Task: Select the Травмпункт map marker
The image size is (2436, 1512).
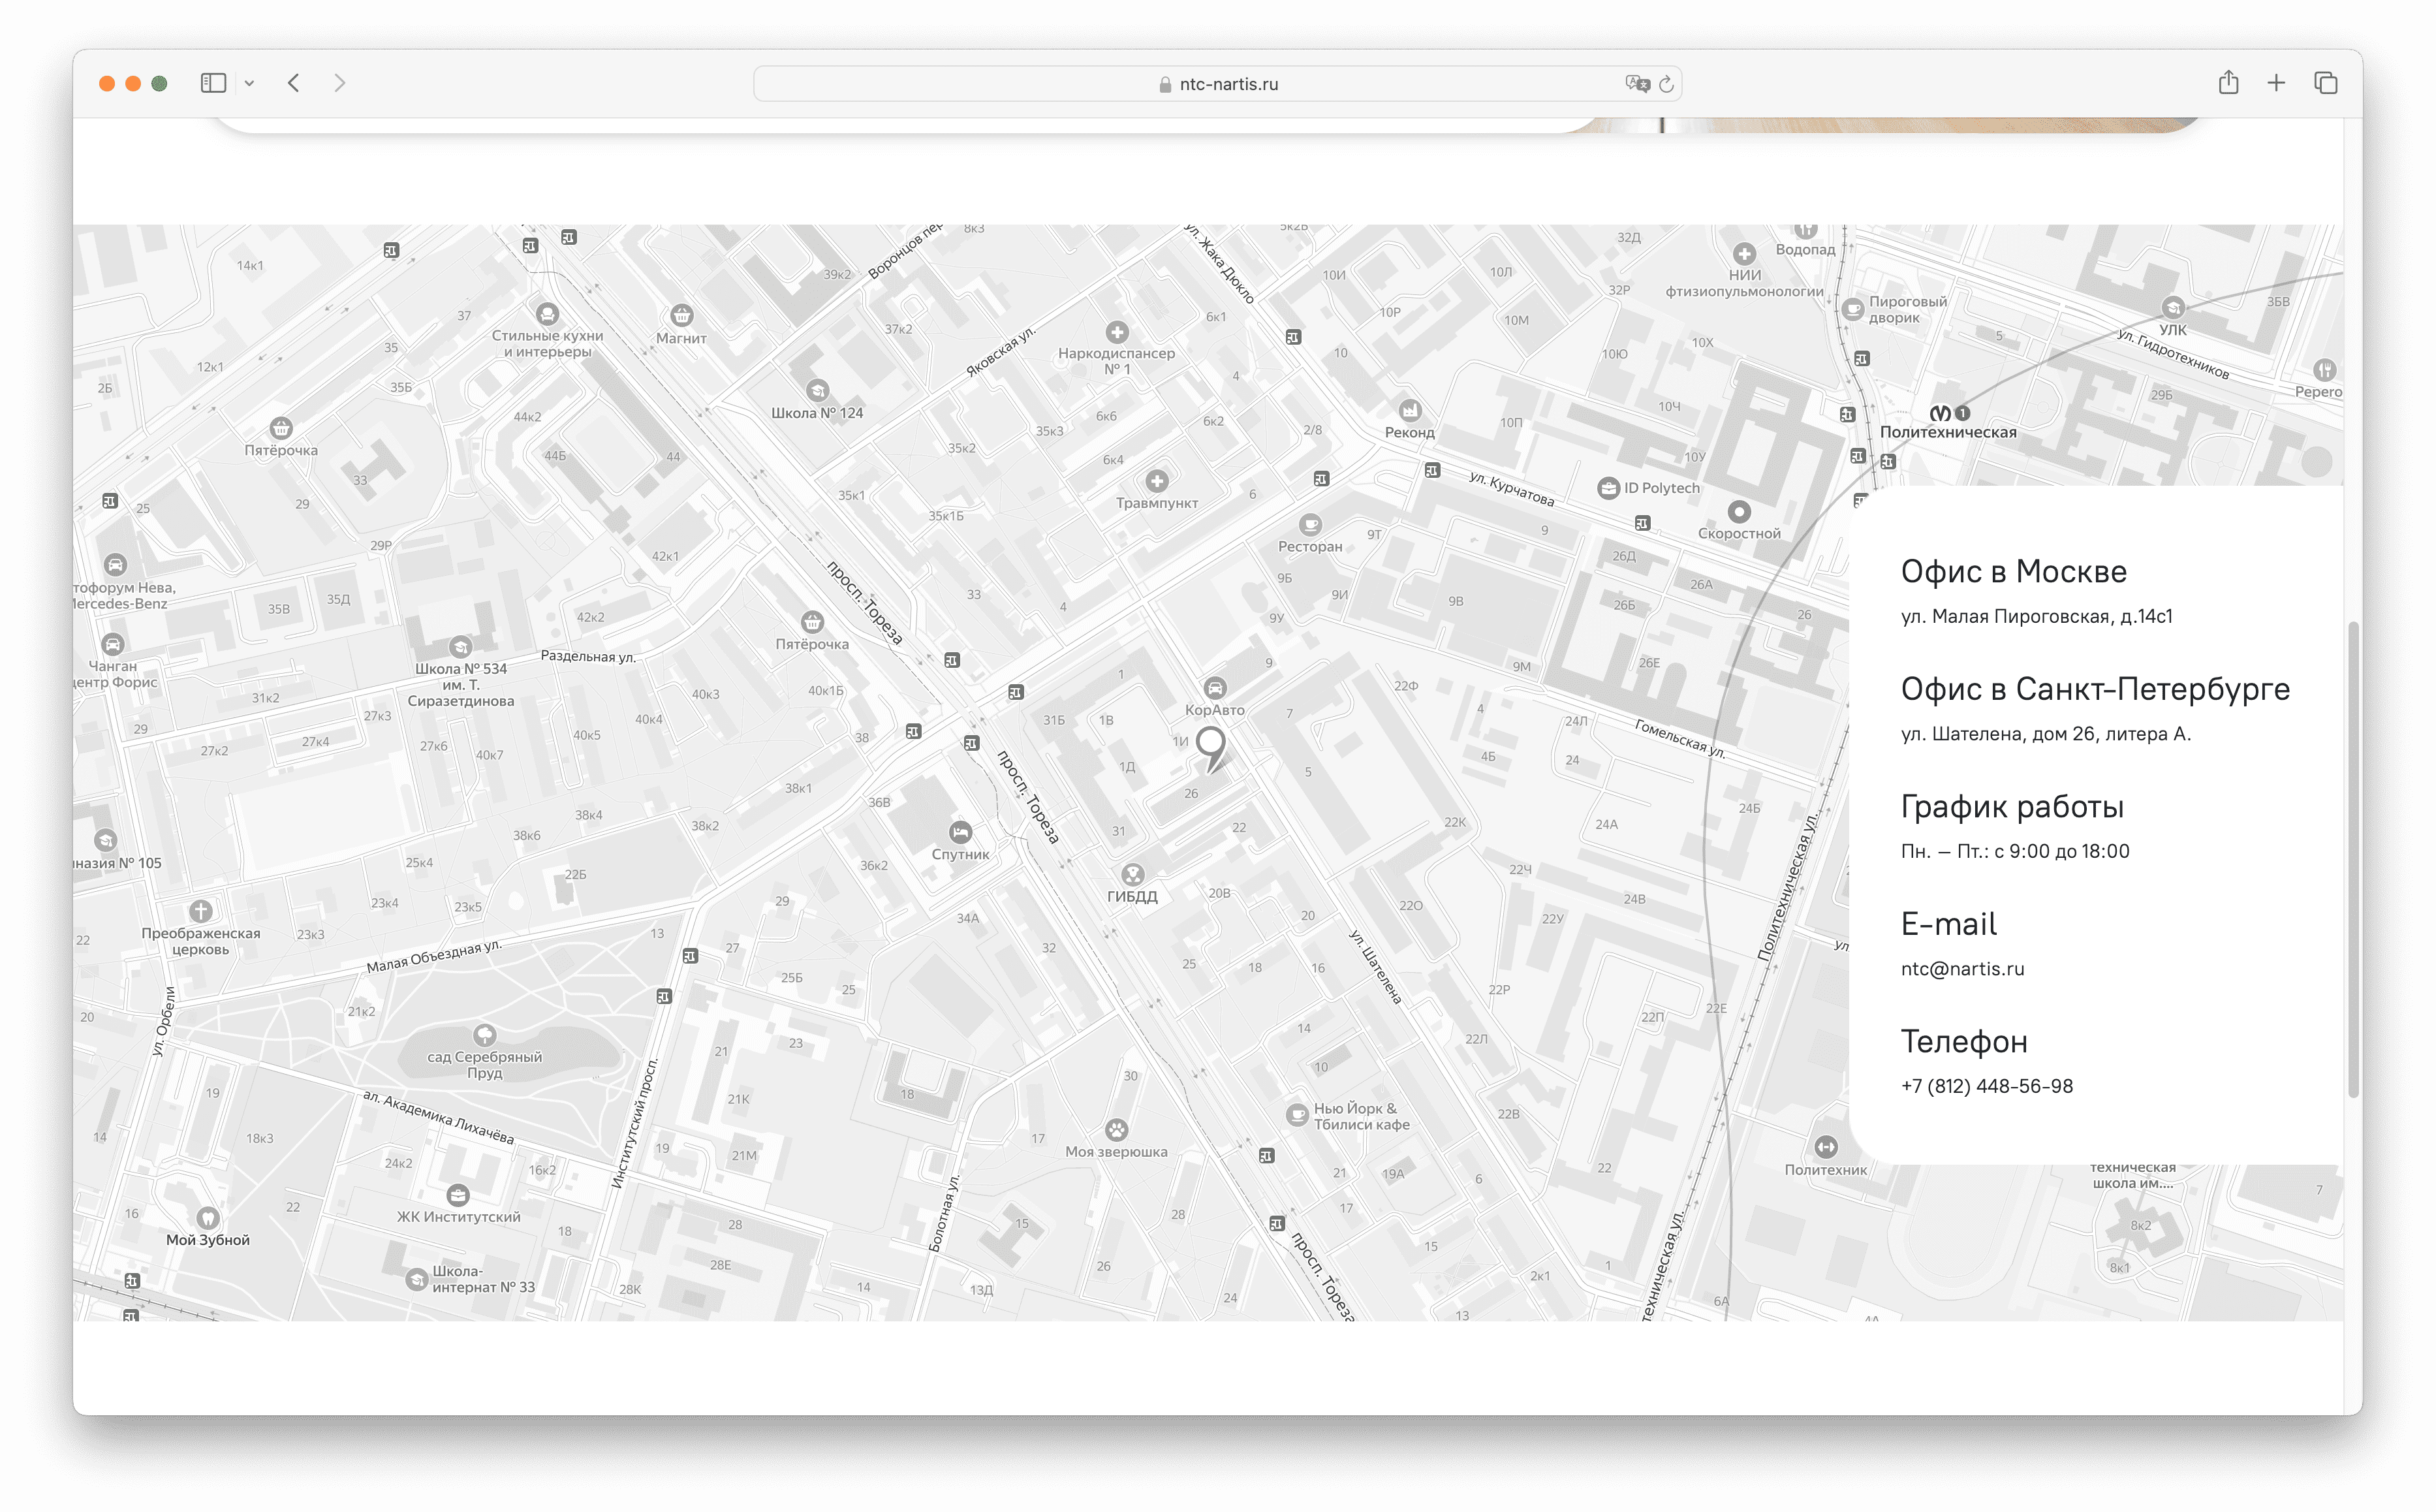Action: tap(1157, 482)
